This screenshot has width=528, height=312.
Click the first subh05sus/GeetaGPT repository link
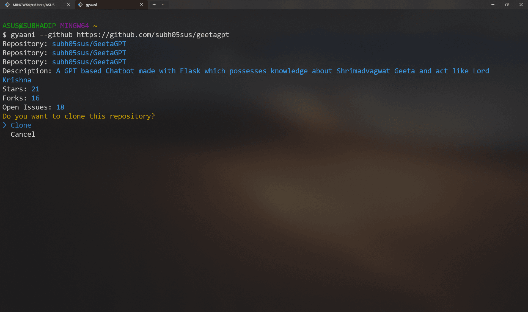click(89, 44)
